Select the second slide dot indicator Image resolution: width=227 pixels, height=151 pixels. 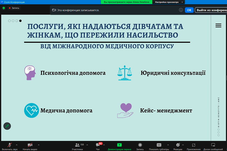[x=13, y=21]
